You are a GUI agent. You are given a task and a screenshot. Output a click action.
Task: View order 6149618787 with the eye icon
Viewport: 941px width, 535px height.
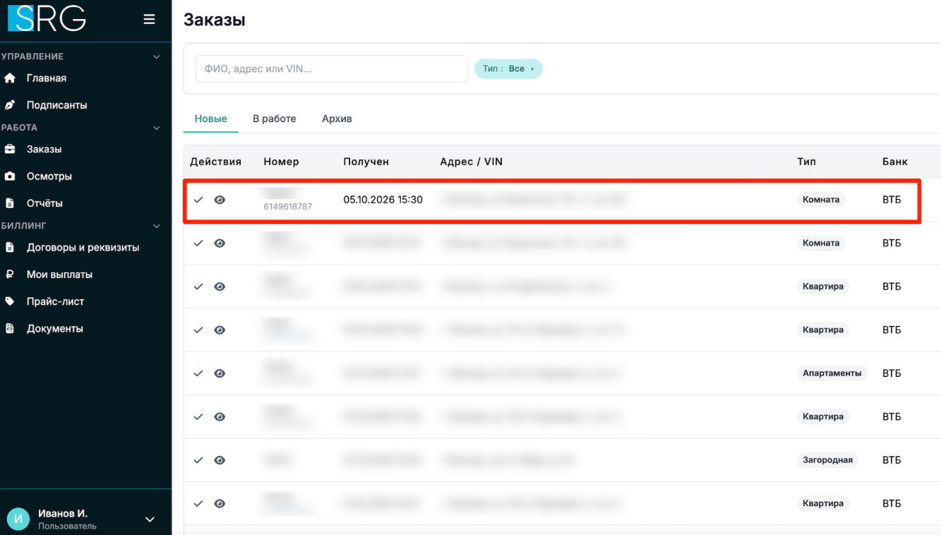click(x=220, y=200)
